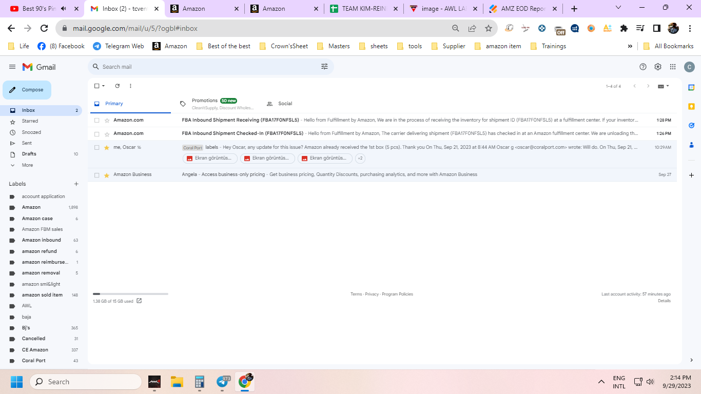Unstar the Amazon Business email

coord(107,175)
